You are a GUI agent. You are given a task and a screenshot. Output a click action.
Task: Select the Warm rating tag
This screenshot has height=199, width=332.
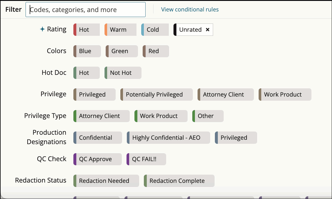pos(120,30)
